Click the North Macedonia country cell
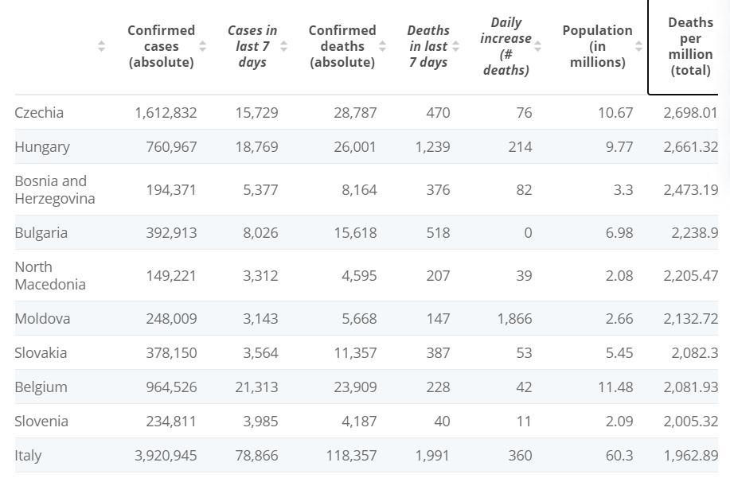 (x=50, y=275)
